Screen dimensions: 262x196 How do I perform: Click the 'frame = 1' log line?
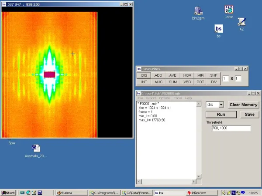coord(145,112)
